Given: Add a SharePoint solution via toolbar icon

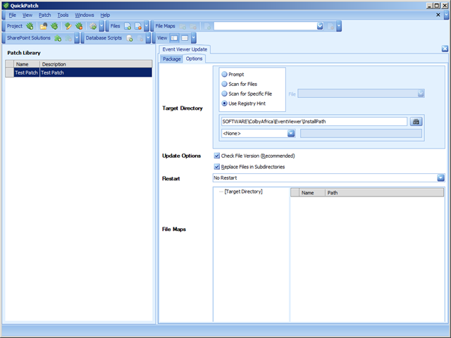Looking at the screenshot, I should coord(58,38).
